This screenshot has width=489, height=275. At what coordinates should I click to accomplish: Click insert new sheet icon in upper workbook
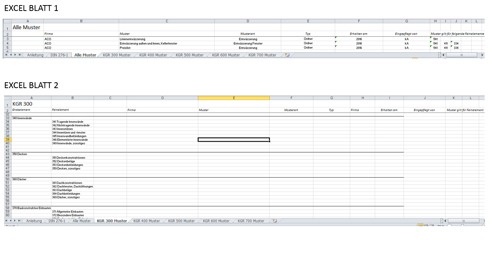pos(287,55)
